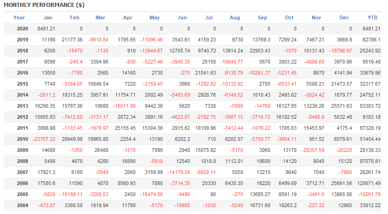Select the 2020 year row label
Screen dimensions: 388x214
pos(22,29)
